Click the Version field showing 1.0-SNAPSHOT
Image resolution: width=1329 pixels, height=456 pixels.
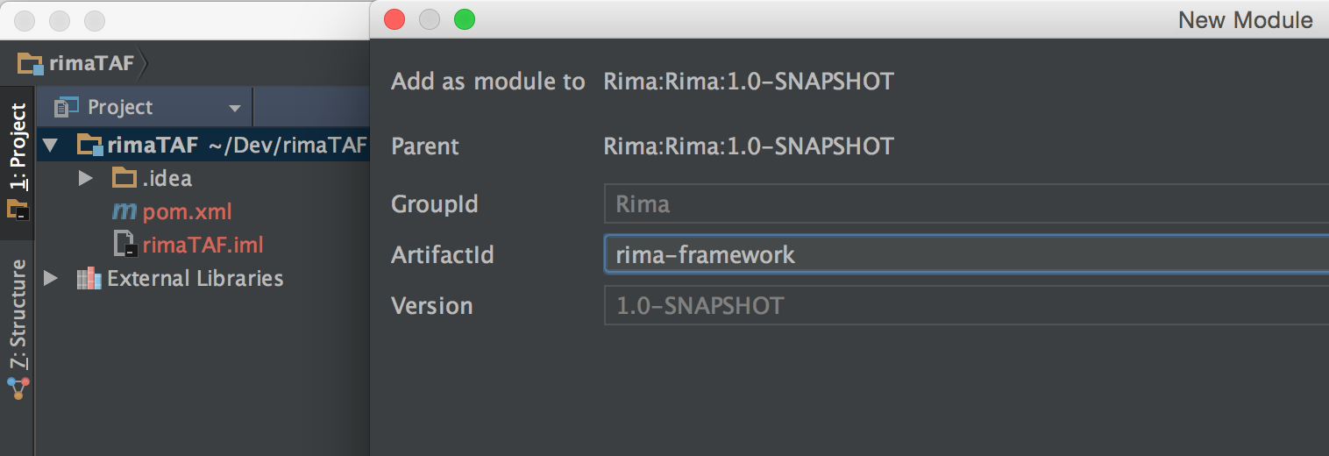(x=964, y=306)
